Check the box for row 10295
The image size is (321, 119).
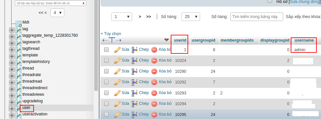106,114
